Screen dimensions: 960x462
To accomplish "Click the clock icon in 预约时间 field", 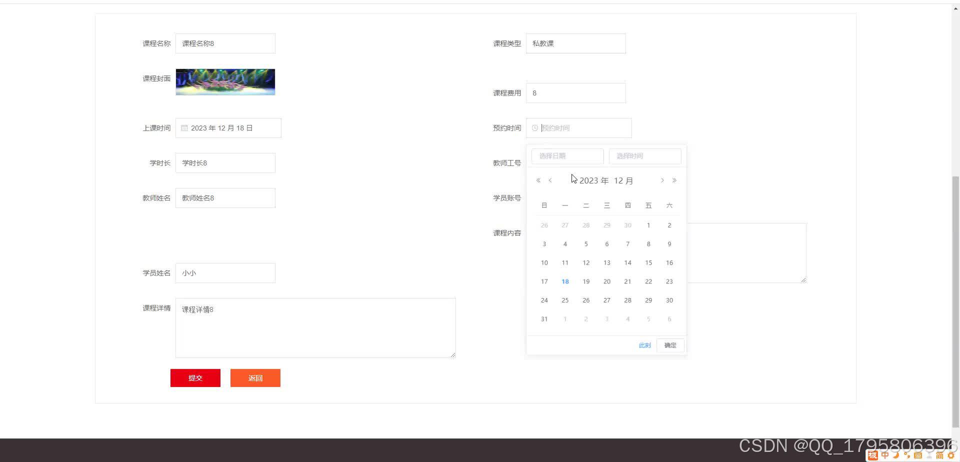I will [x=535, y=128].
